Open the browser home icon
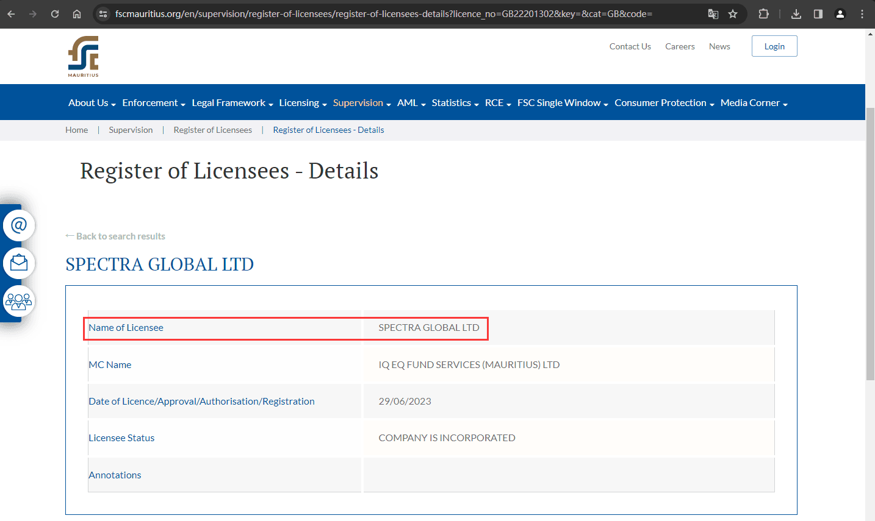 pyautogui.click(x=77, y=14)
